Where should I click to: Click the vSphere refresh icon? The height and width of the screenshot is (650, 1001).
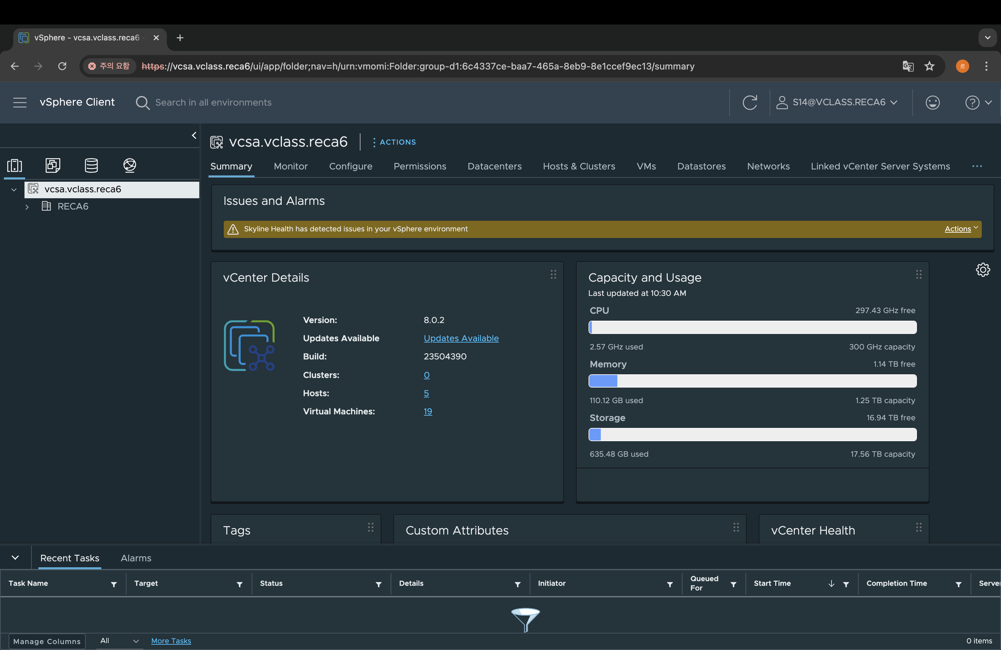(x=749, y=103)
